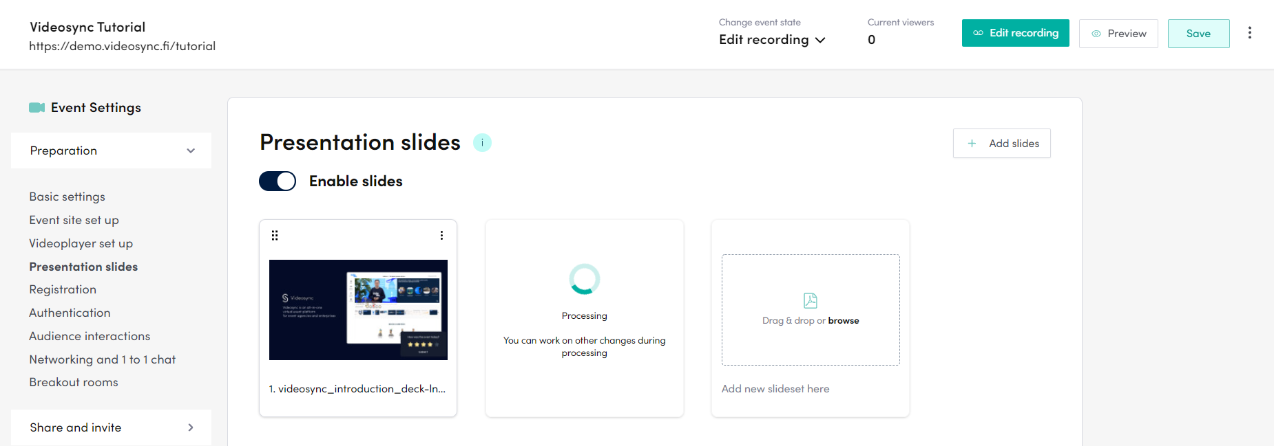Select the videosync_introduction_deck slide thumbnail

(357, 309)
